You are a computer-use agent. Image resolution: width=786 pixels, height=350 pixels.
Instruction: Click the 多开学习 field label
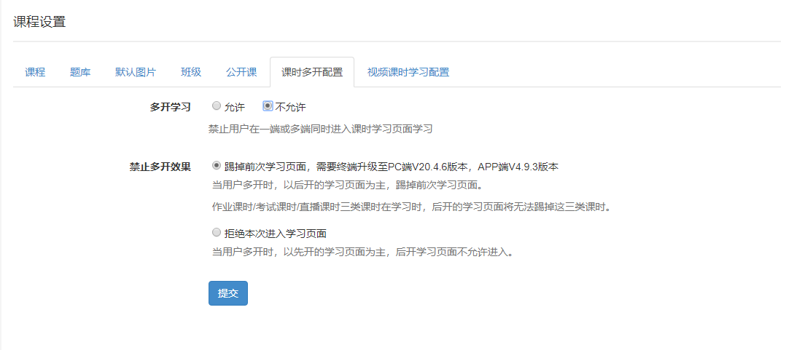170,107
